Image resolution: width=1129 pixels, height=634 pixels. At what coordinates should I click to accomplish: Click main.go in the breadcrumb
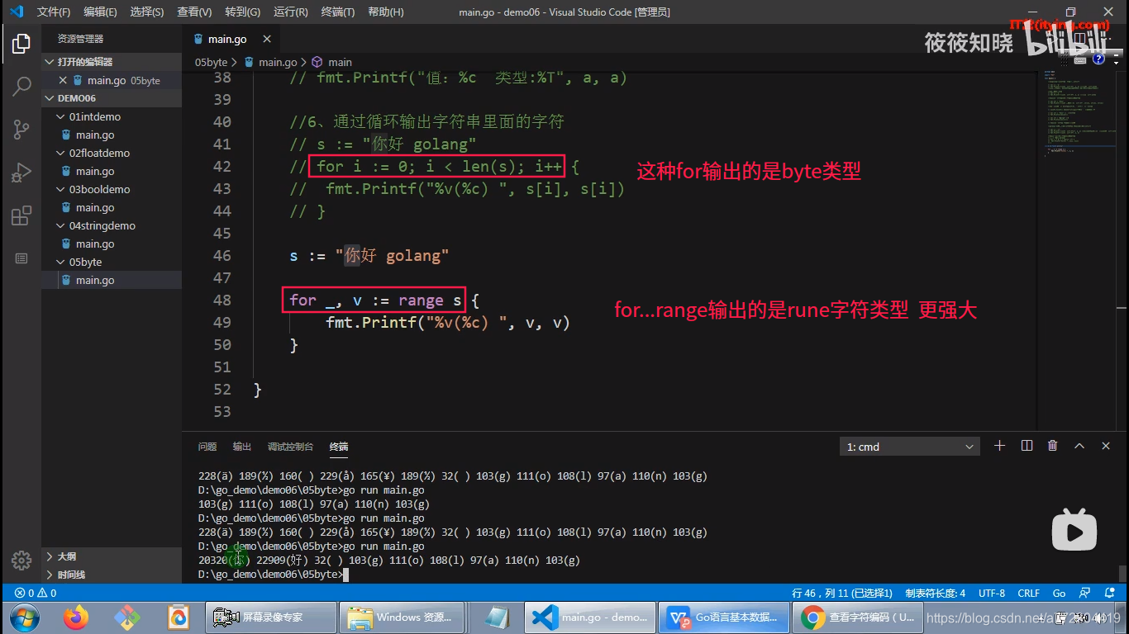click(278, 62)
